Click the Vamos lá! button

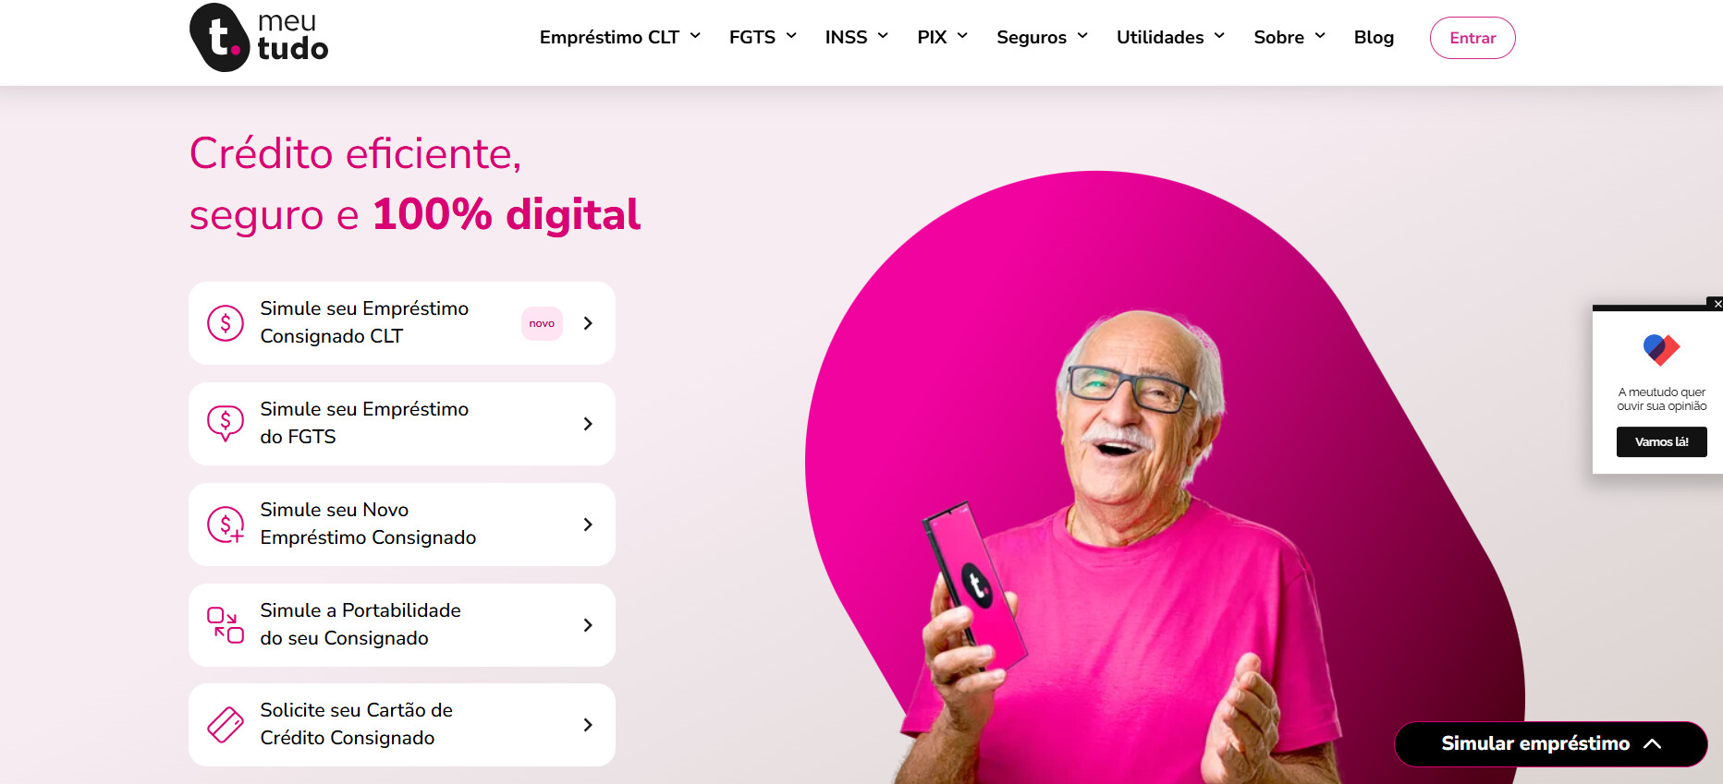(1661, 441)
